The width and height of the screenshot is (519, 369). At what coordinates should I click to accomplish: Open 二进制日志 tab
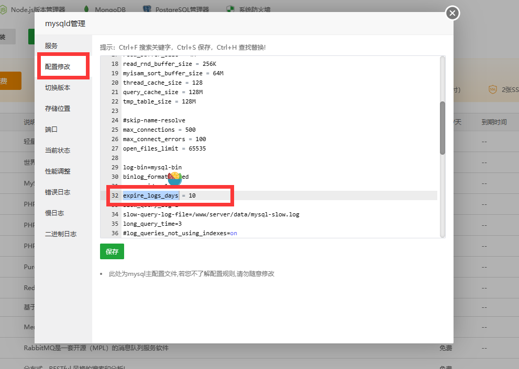61,234
